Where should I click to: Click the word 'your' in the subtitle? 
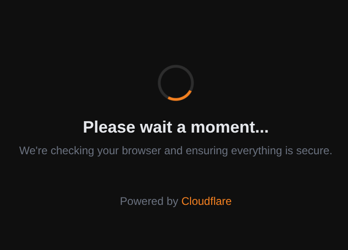108,151
